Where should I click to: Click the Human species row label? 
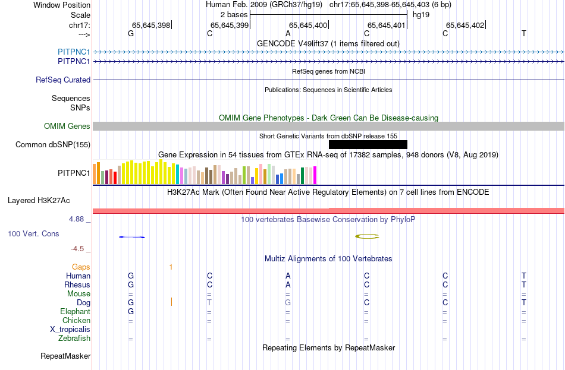coord(78,276)
